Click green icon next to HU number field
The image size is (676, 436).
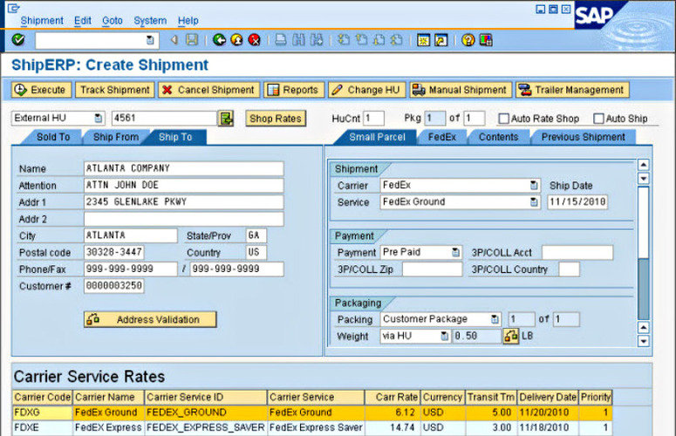coord(227,119)
